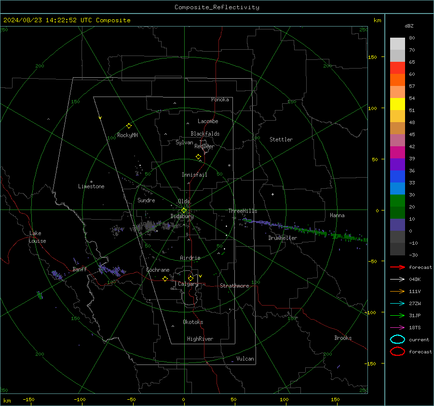
Task: Click the cyan current ellipse icon
Action: pyautogui.click(x=397, y=339)
